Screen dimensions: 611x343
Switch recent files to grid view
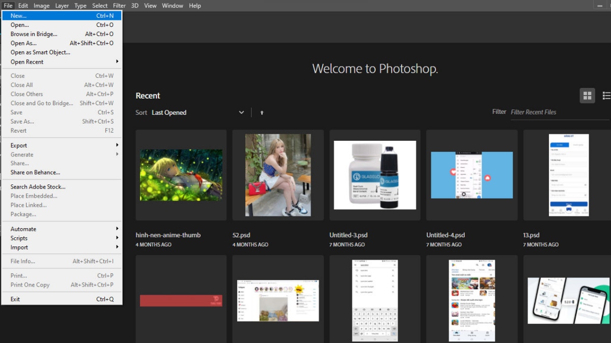click(588, 96)
